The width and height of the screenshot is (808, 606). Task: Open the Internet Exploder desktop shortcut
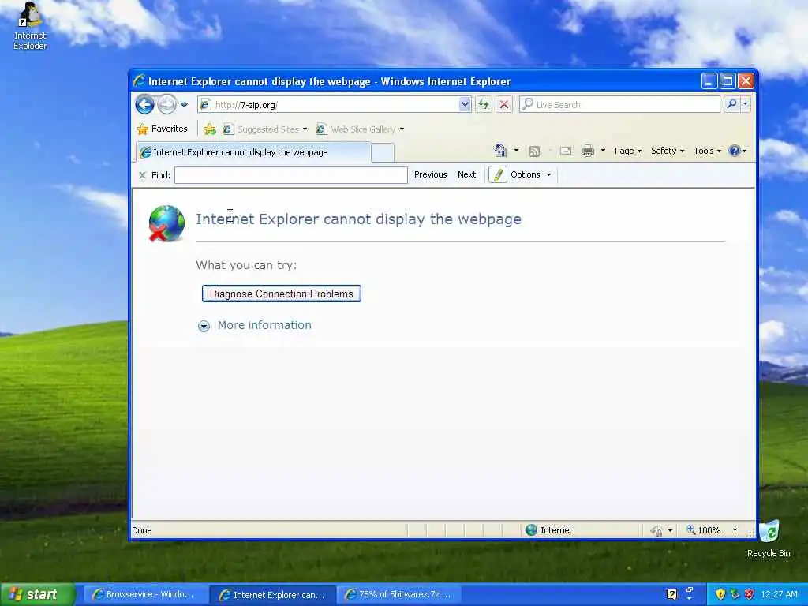point(30,26)
